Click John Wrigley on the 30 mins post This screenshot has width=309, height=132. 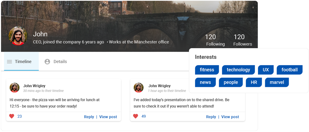(x=34, y=86)
